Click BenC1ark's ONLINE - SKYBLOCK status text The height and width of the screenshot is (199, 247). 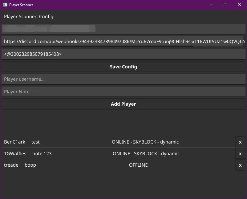click(145, 142)
